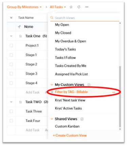This screenshot has width=127, height=146.
Task: Click the star favorite icon beside All Tasks
Action: point(71,7)
